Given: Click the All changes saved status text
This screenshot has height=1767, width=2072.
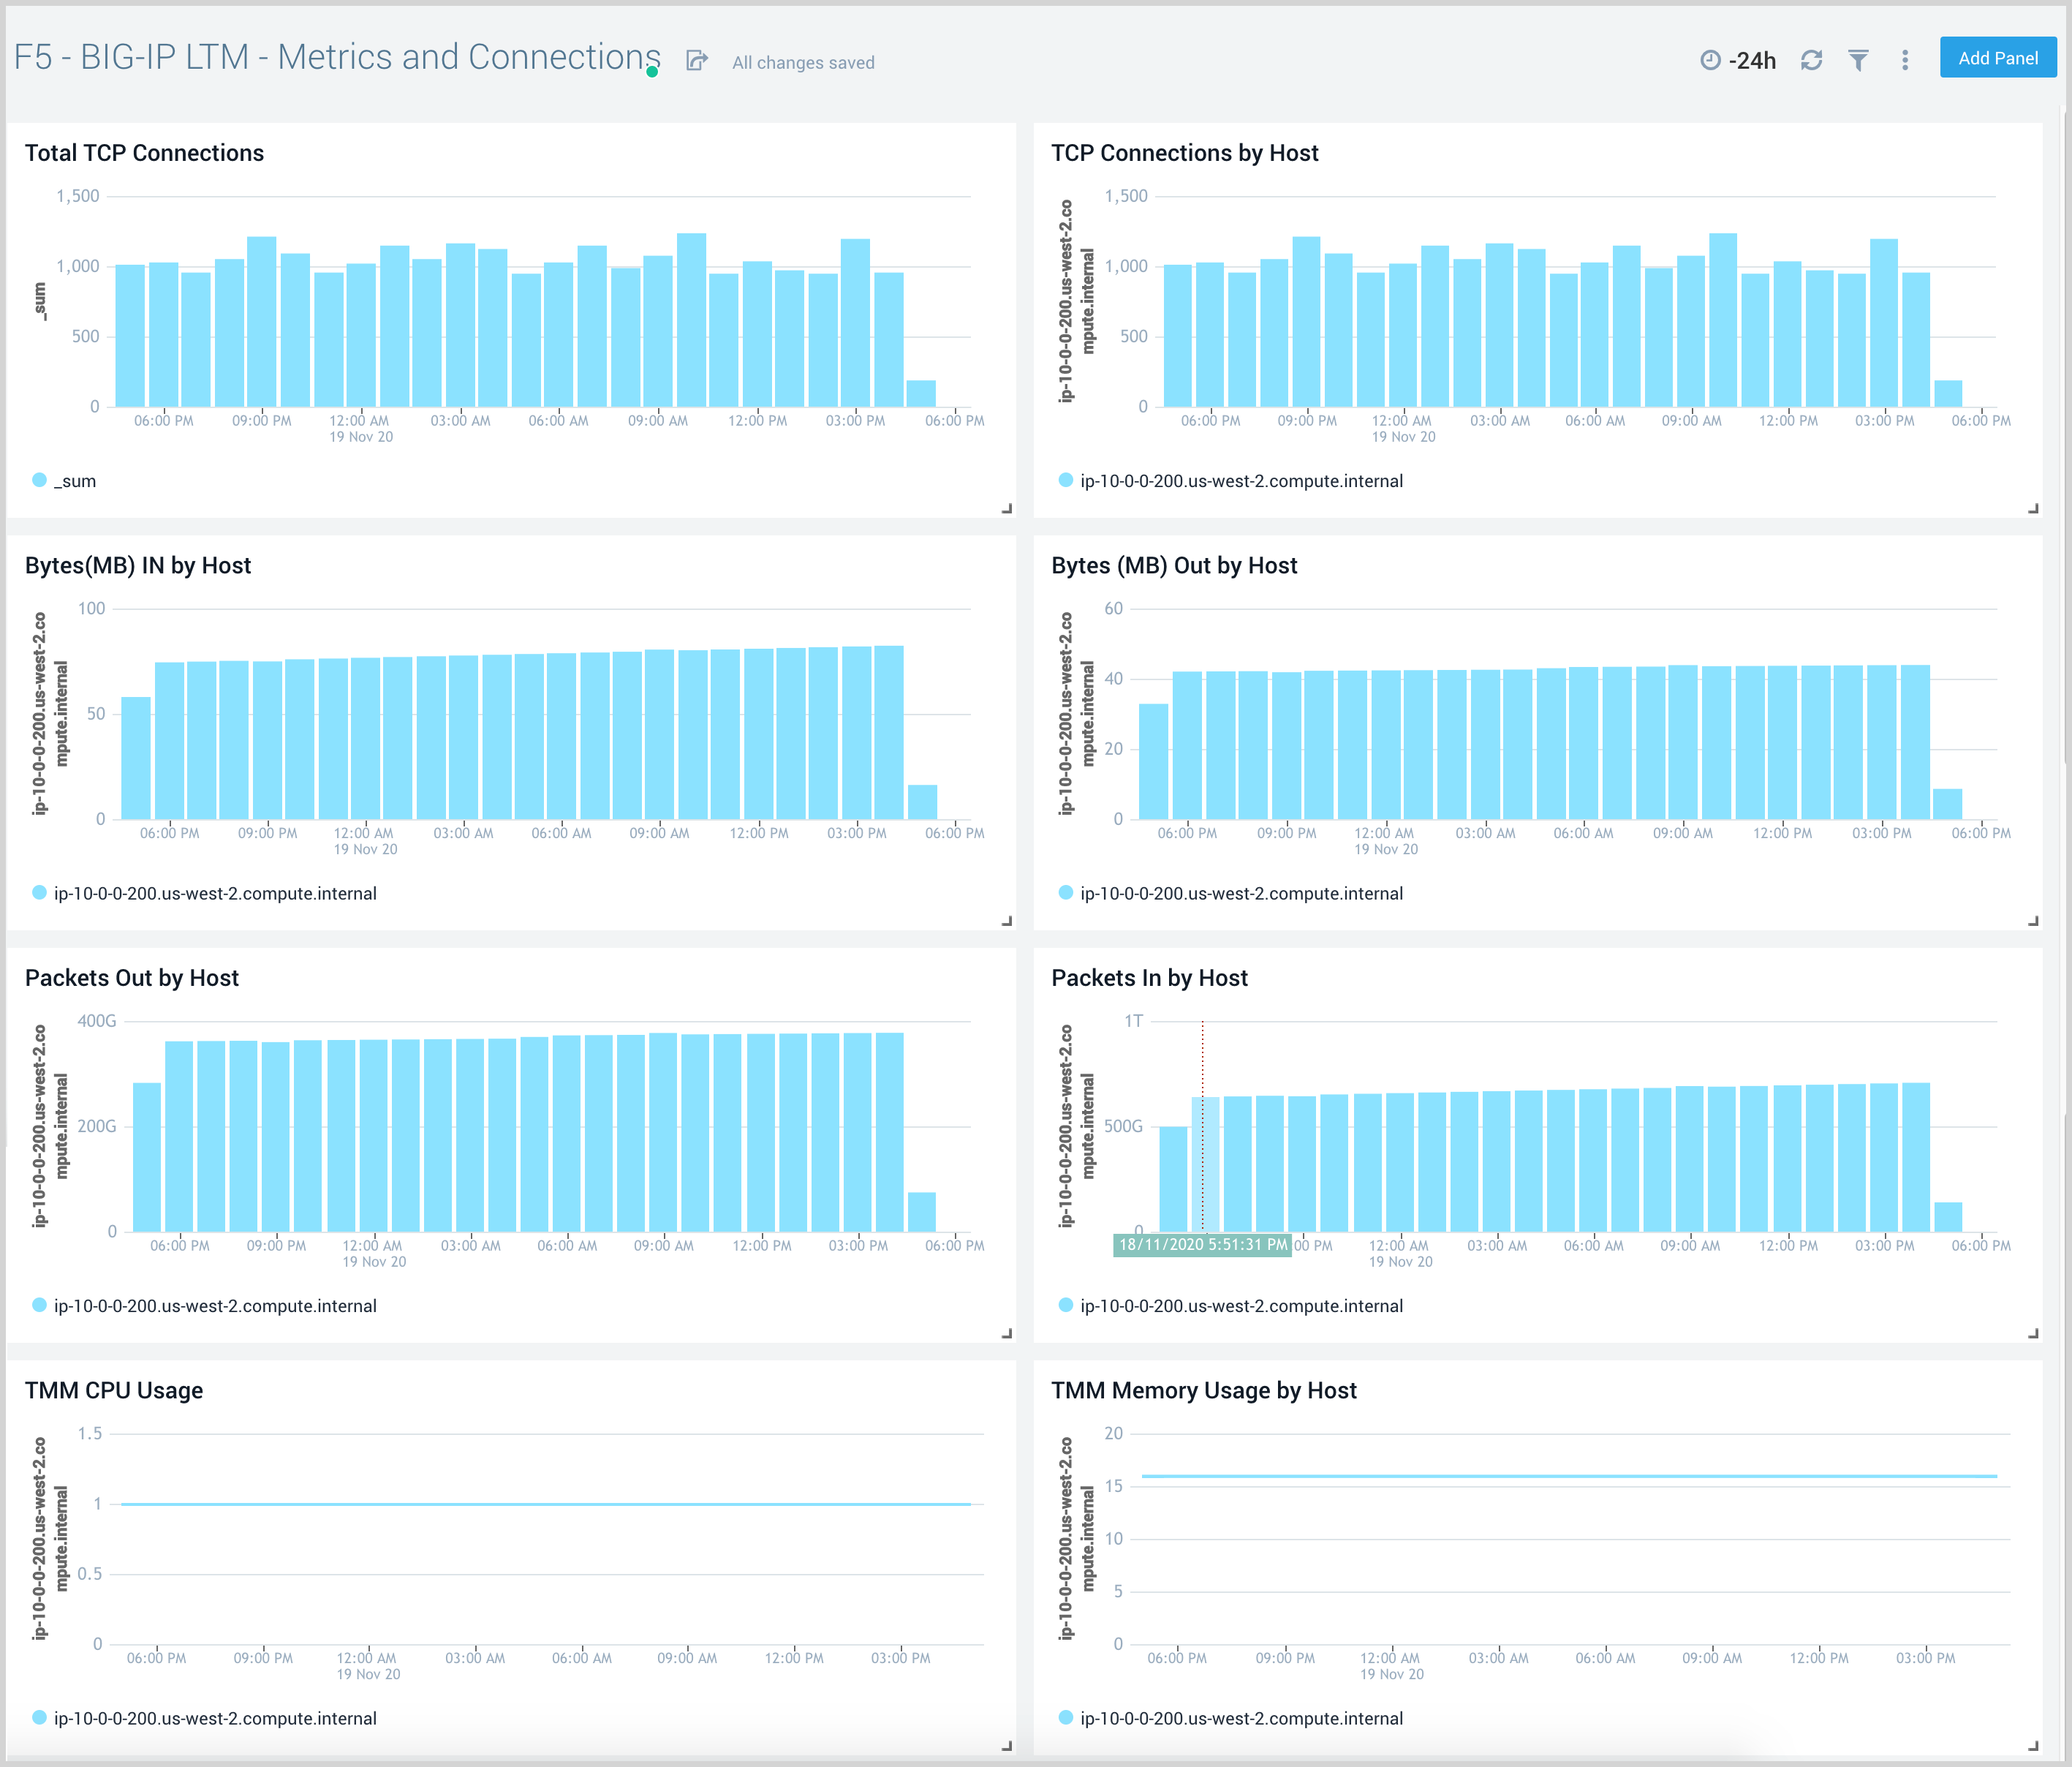Looking at the screenshot, I should tap(803, 62).
